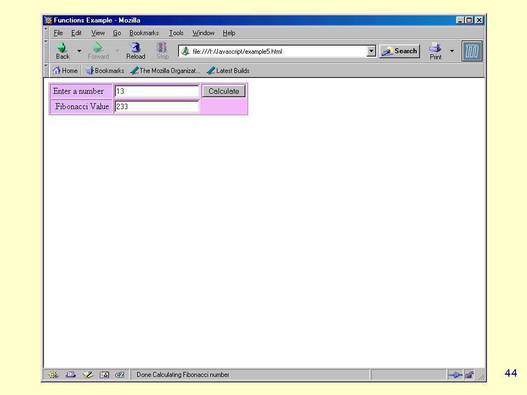Image resolution: width=527 pixels, height=395 pixels.
Task: Open the View menu
Action: [x=98, y=33]
